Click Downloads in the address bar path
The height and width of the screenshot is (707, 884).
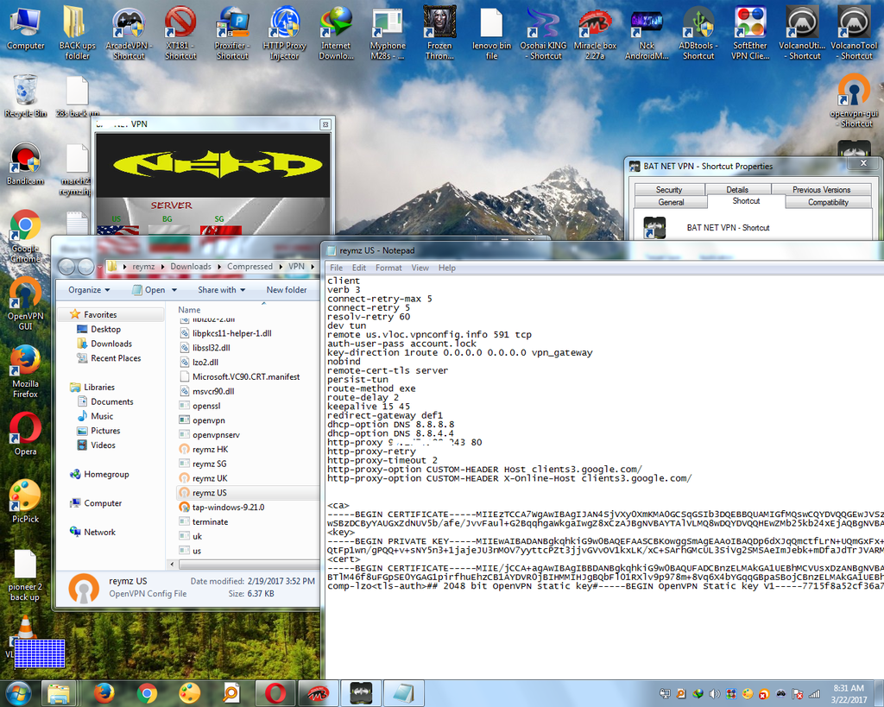(190, 267)
